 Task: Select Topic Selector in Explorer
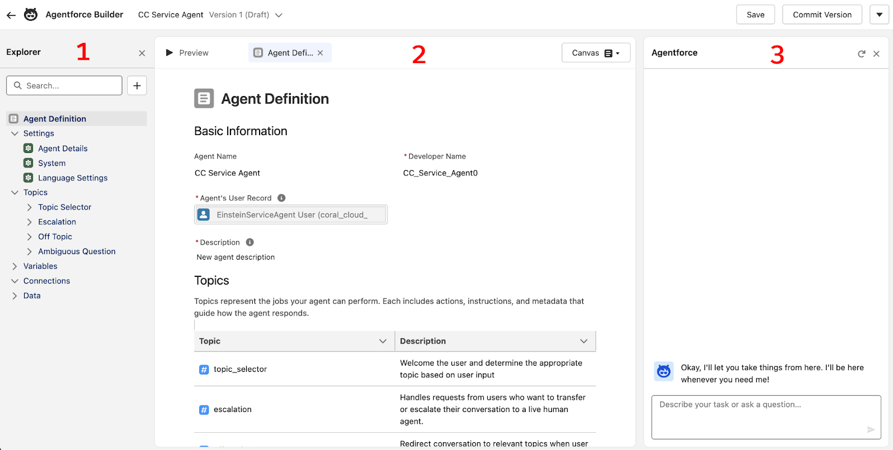coord(65,207)
